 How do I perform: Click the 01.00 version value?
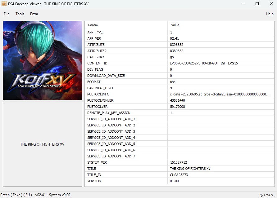point(174,181)
